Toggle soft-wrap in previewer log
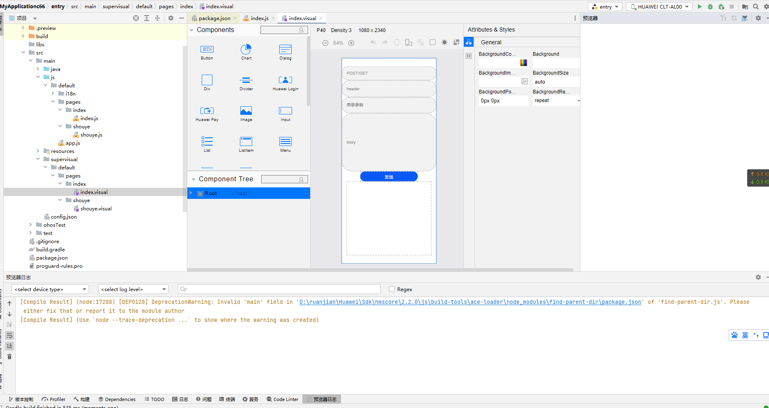This screenshot has width=769, height=408. [9, 335]
